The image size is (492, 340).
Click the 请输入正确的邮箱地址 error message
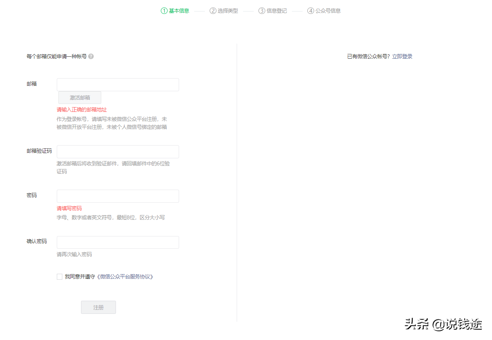pos(82,109)
